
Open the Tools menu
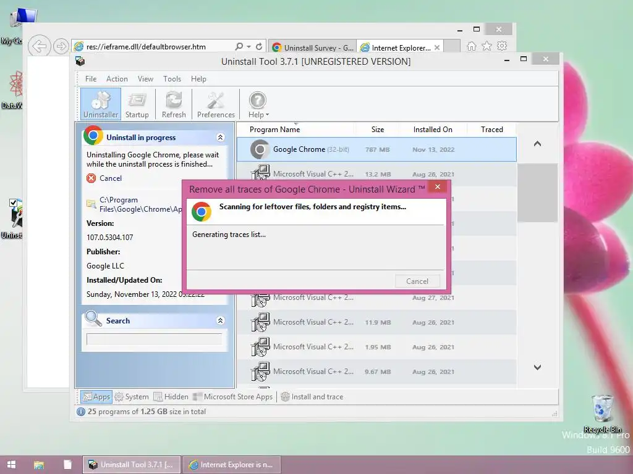pos(172,79)
